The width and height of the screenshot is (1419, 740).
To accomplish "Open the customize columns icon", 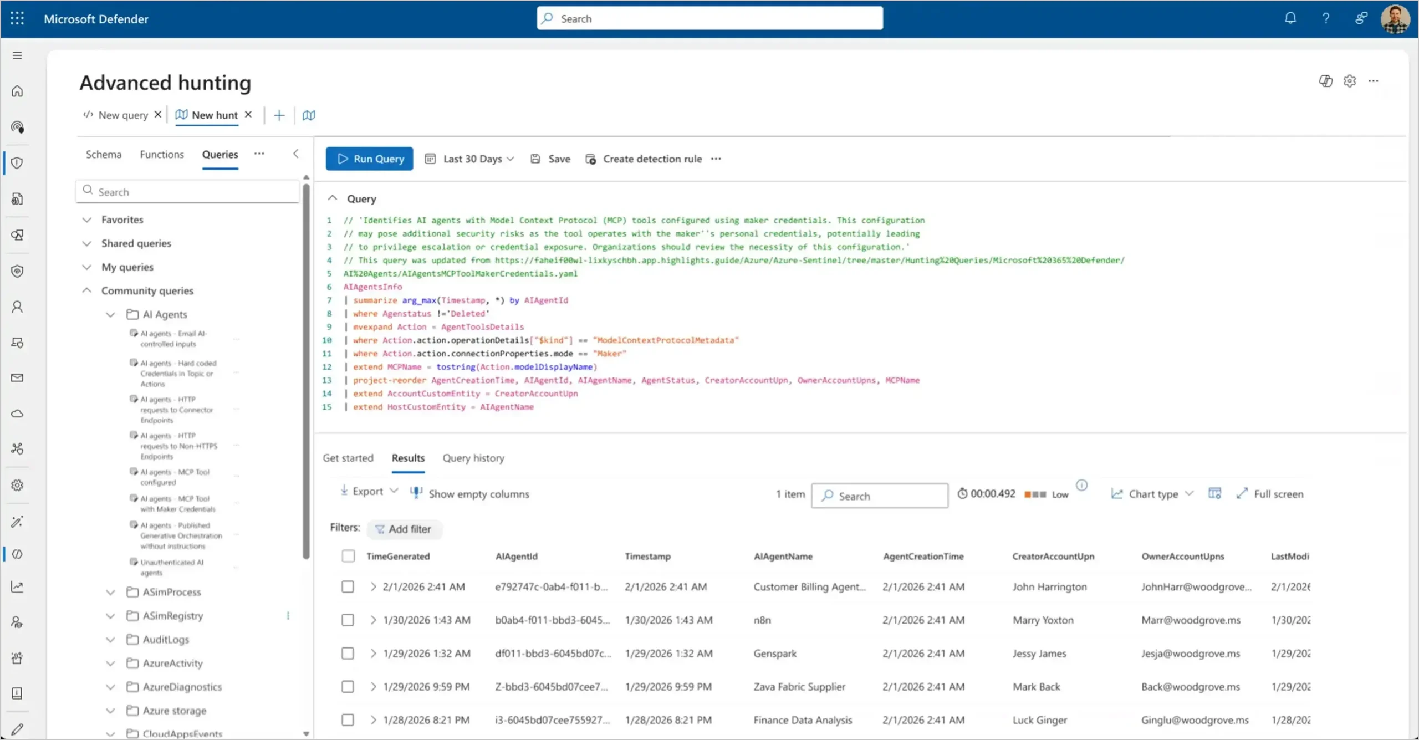I will (x=1214, y=493).
